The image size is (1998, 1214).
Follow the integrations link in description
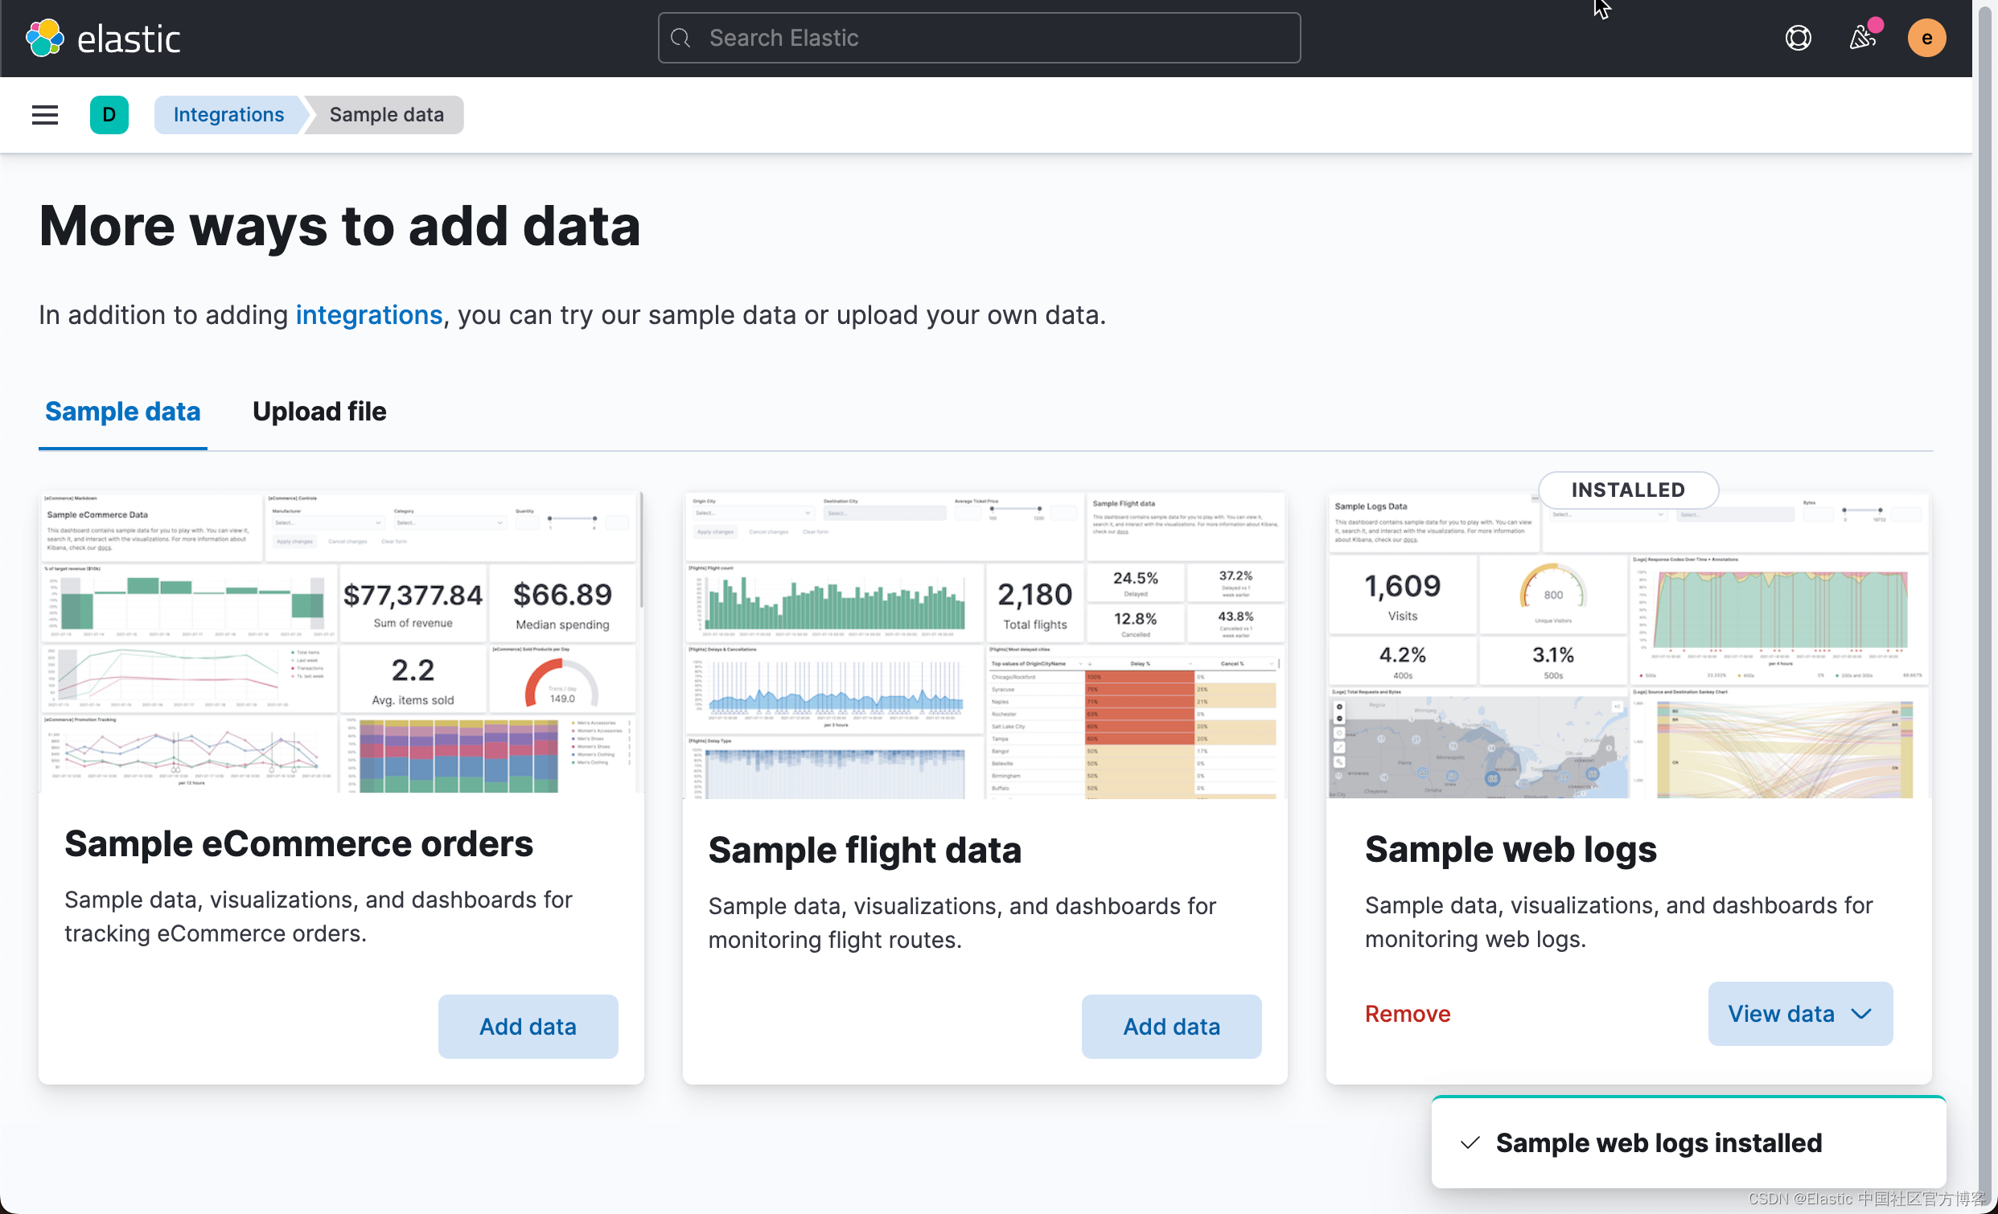369,314
